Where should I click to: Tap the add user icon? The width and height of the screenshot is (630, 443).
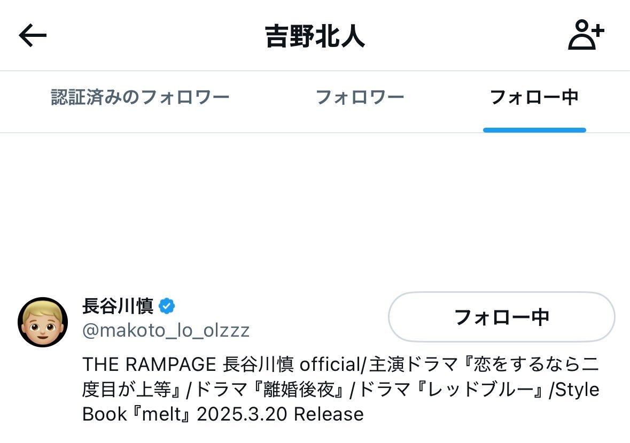pyautogui.click(x=586, y=35)
